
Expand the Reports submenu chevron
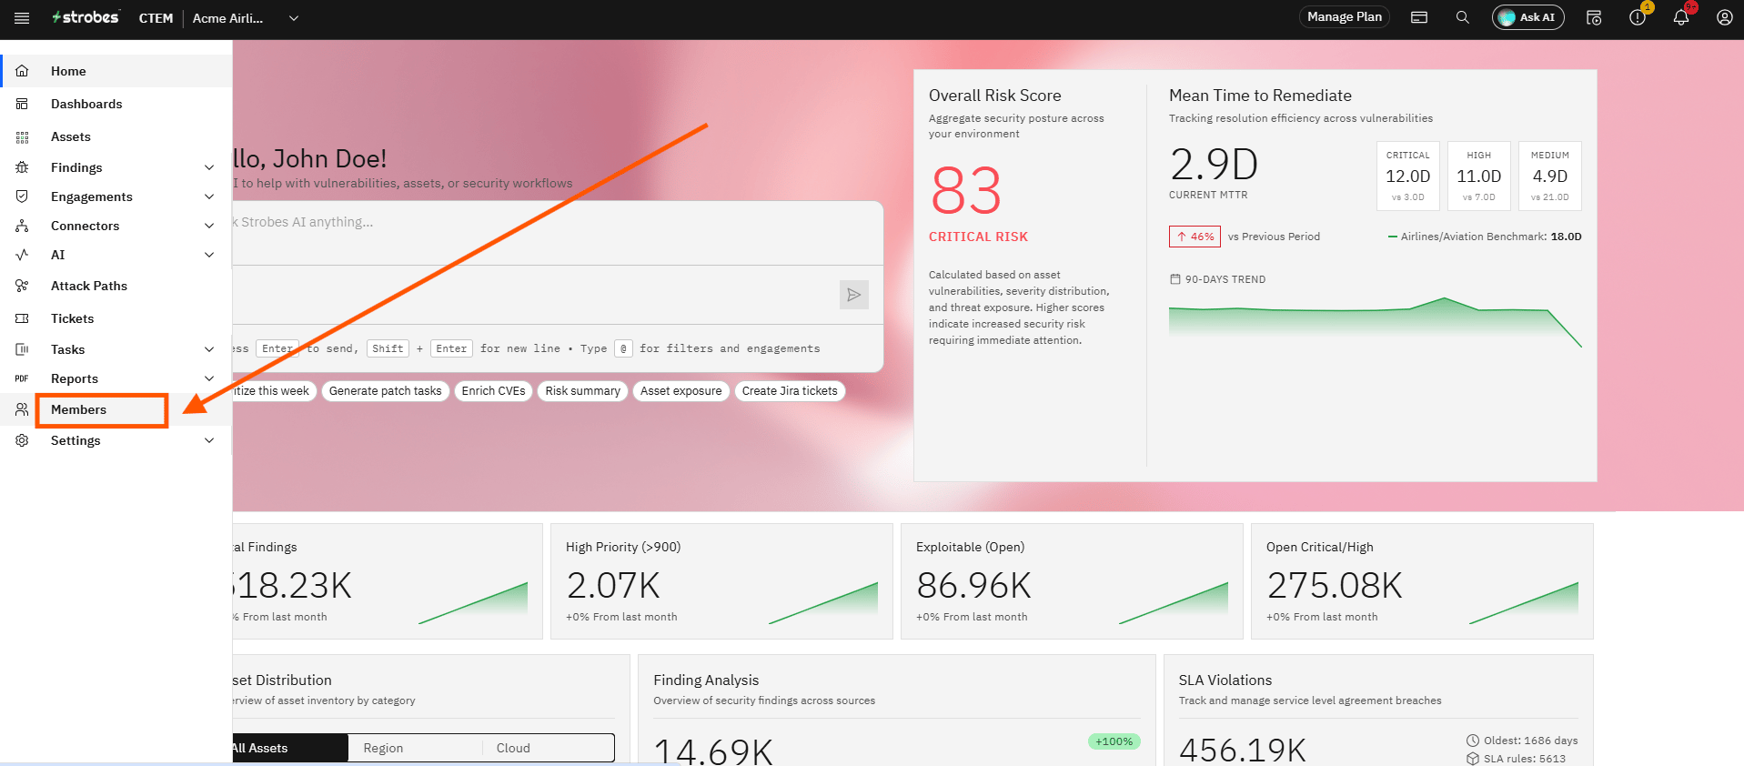pyautogui.click(x=209, y=378)
